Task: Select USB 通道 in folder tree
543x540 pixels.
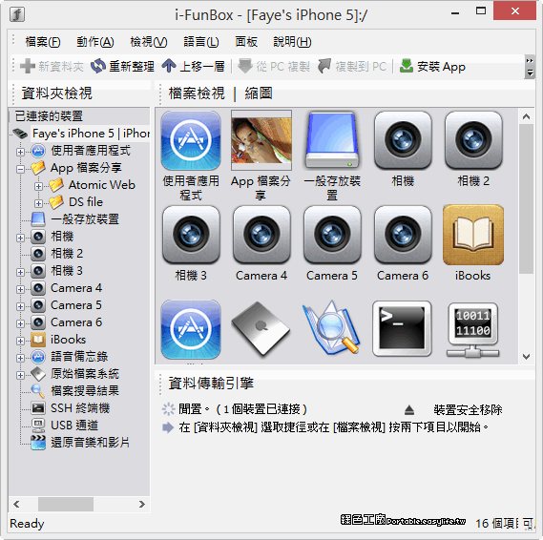Action: coord(74,426)
